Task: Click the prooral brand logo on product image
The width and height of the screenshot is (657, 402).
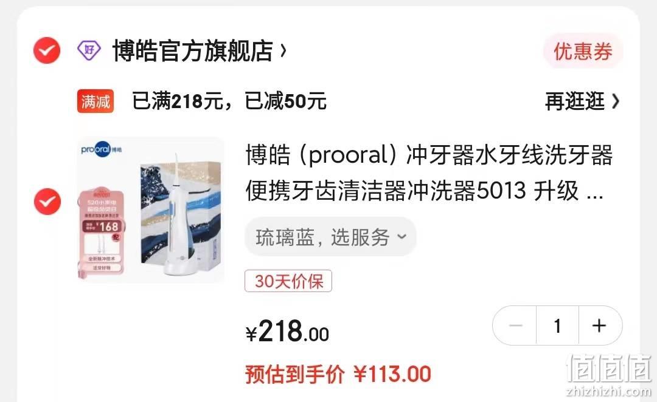Action: 102,149
